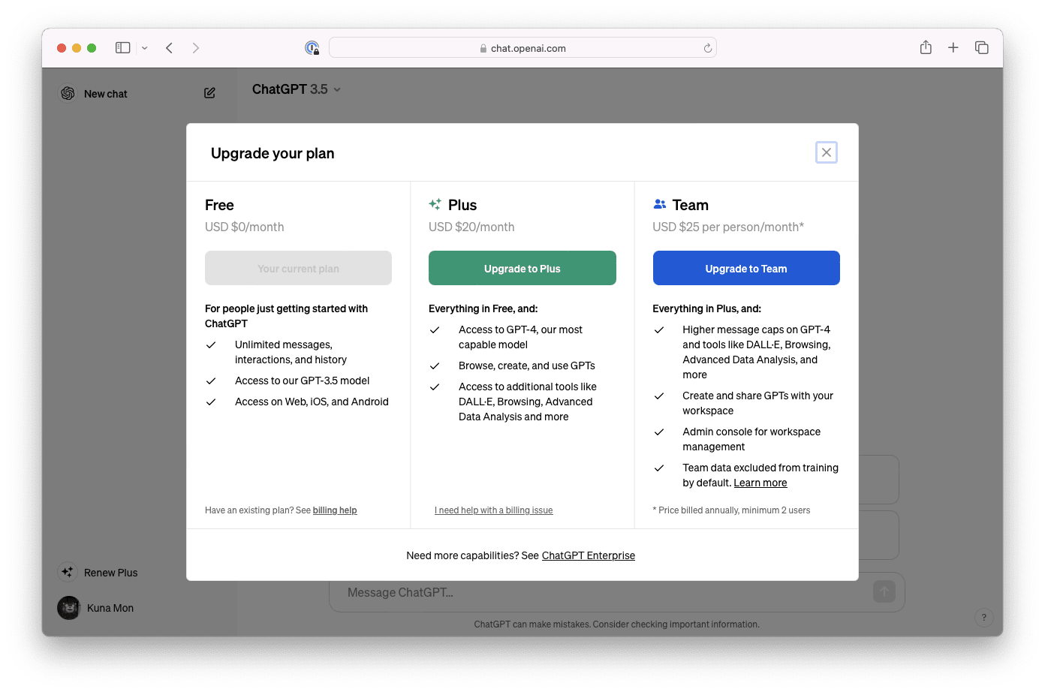Expand the sidebar options chevron in Safari
1045x692 pixels.
click(144, 48)
